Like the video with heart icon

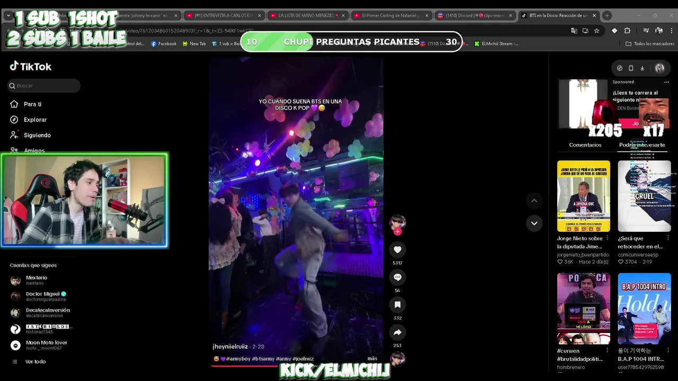click(397, 249)
